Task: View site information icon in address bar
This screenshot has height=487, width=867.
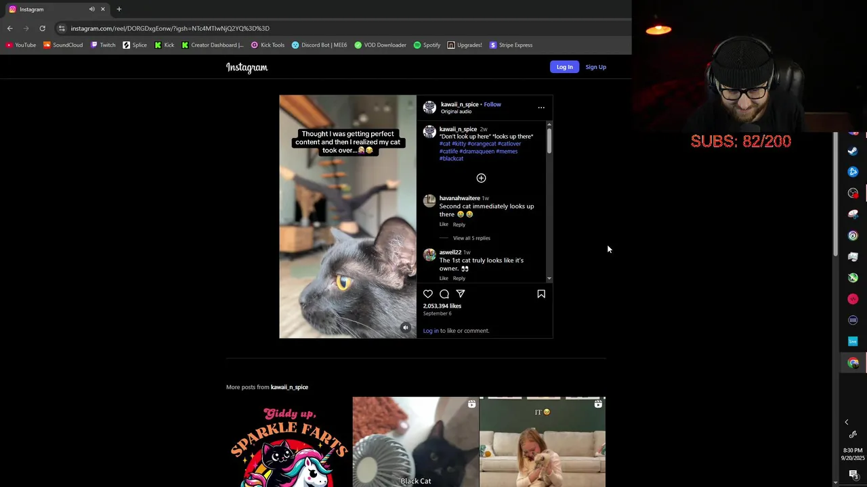Action: point(62,28)
